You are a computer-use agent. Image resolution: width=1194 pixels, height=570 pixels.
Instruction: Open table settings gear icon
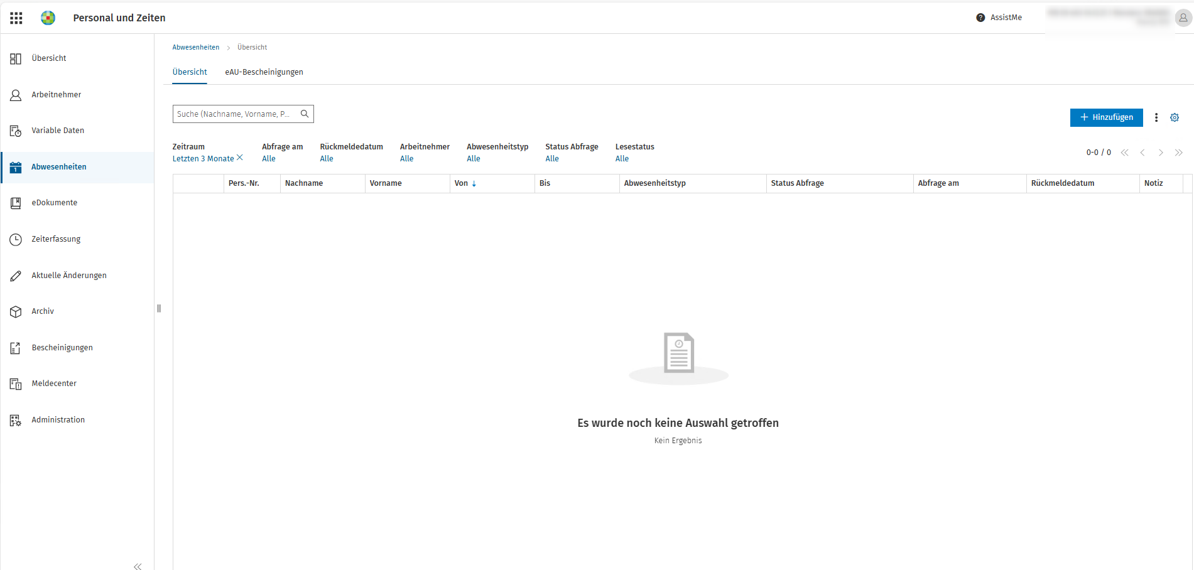(1175, 117)
